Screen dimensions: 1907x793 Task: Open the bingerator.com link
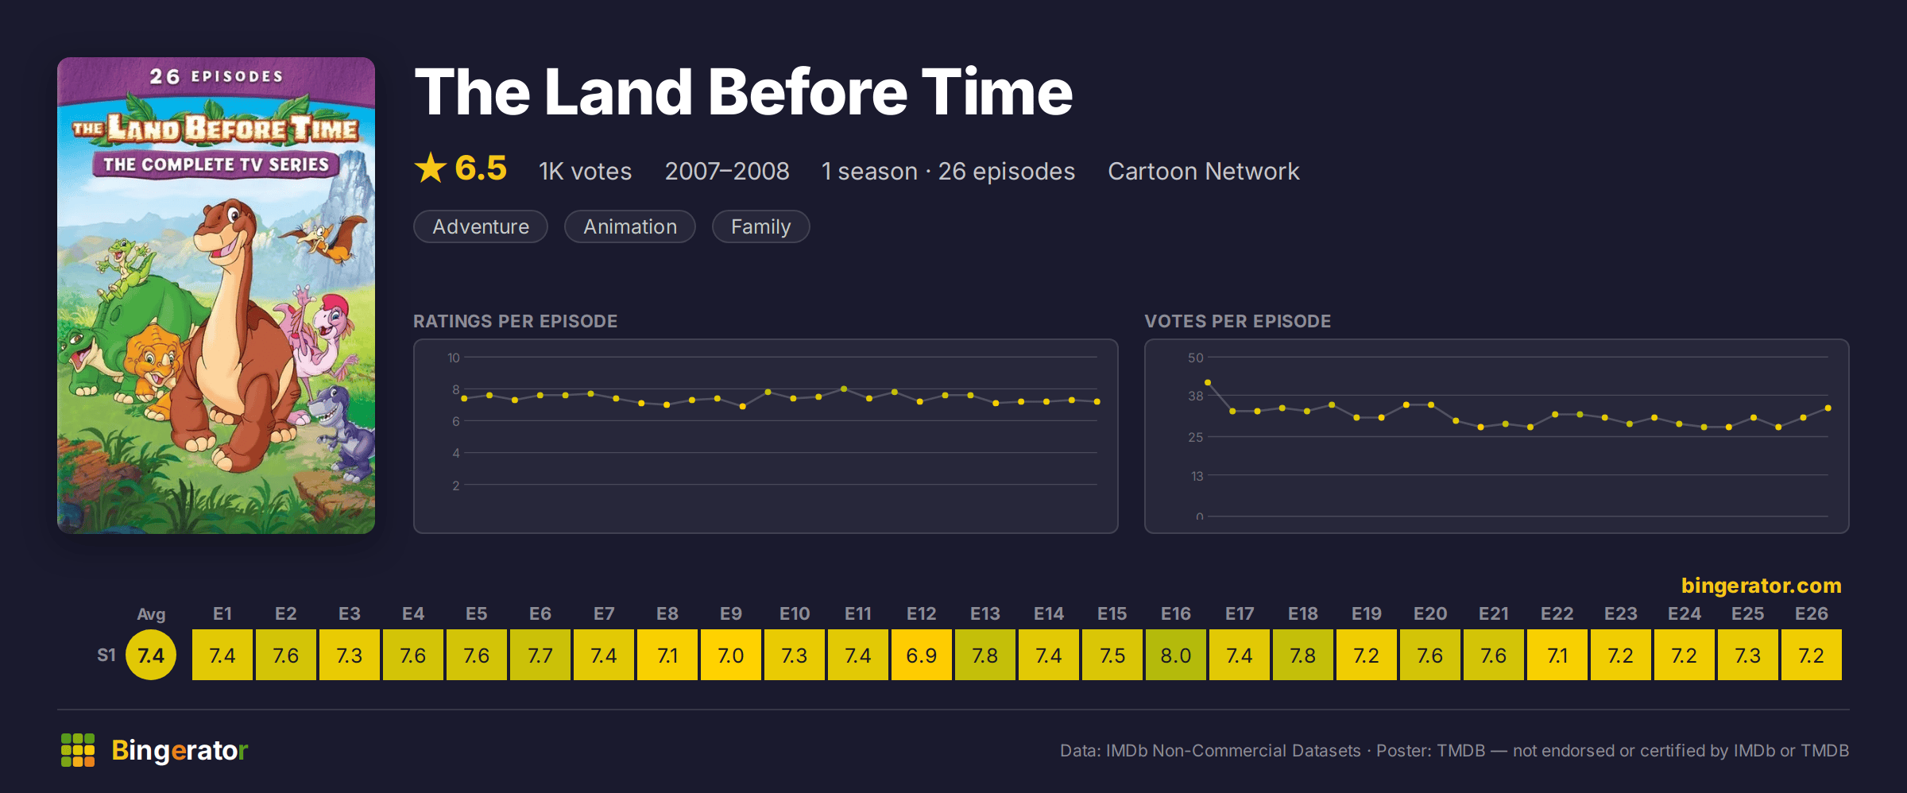[x=1761, y=586]
